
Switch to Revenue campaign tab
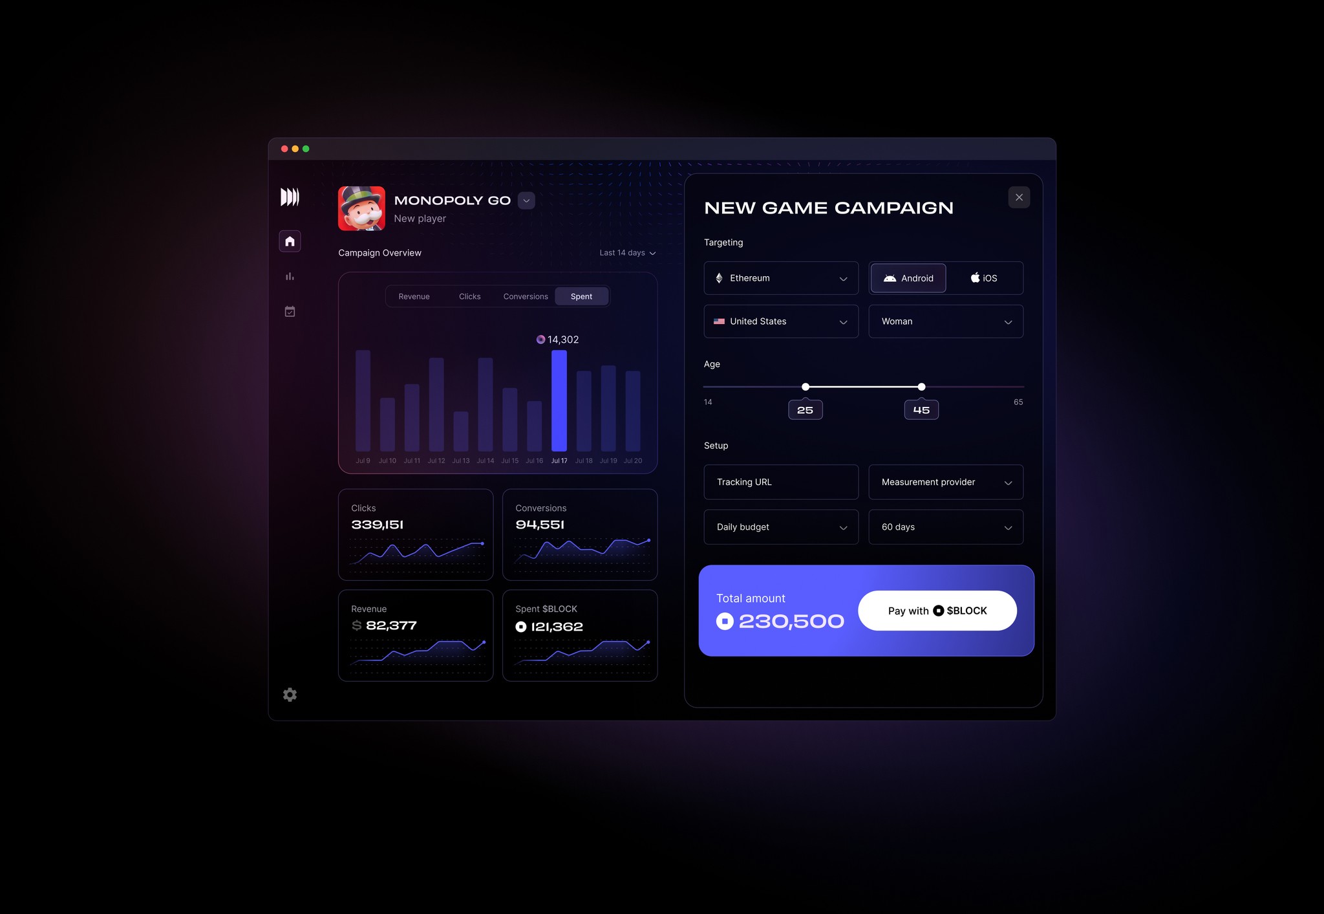click(412, 296)
